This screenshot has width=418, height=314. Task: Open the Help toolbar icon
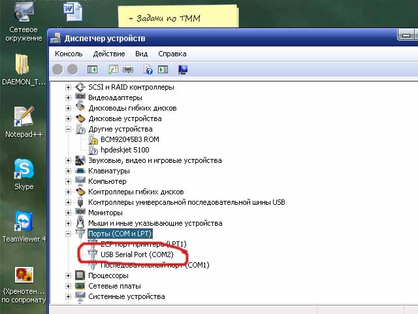[148, 70]
